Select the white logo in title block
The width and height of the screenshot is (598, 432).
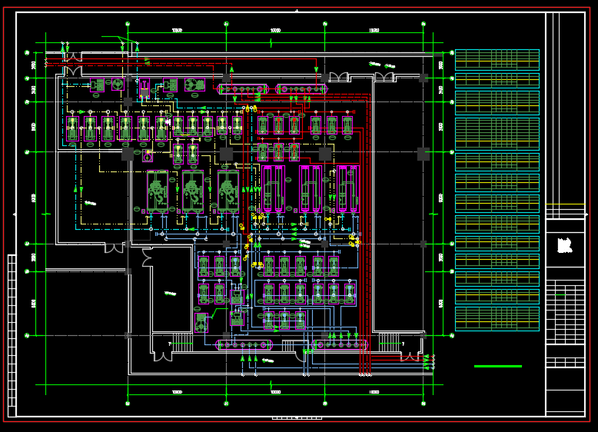click(564, 245)
